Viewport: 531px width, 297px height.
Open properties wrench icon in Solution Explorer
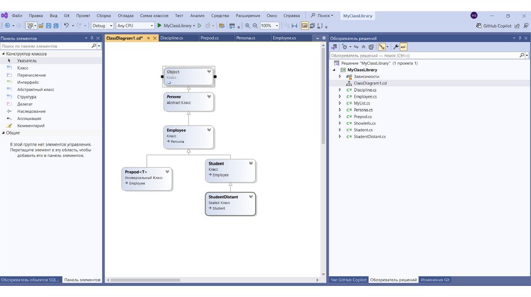pyautogui.click(x=396, y=47)
